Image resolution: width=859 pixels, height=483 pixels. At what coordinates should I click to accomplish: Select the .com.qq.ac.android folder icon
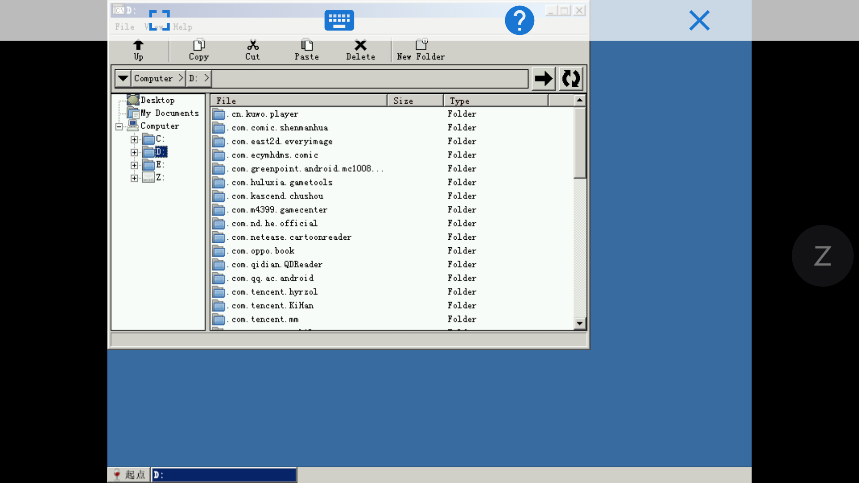pyautogui.click(x=218, y=278)
